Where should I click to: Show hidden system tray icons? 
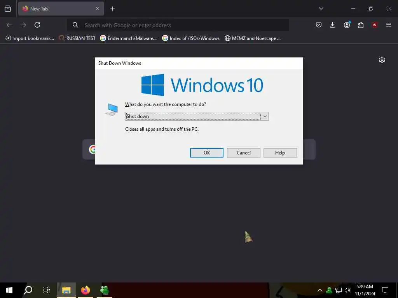point(320,290)
